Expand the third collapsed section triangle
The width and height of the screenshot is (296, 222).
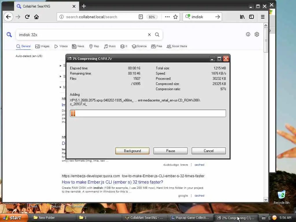(60, 87)
